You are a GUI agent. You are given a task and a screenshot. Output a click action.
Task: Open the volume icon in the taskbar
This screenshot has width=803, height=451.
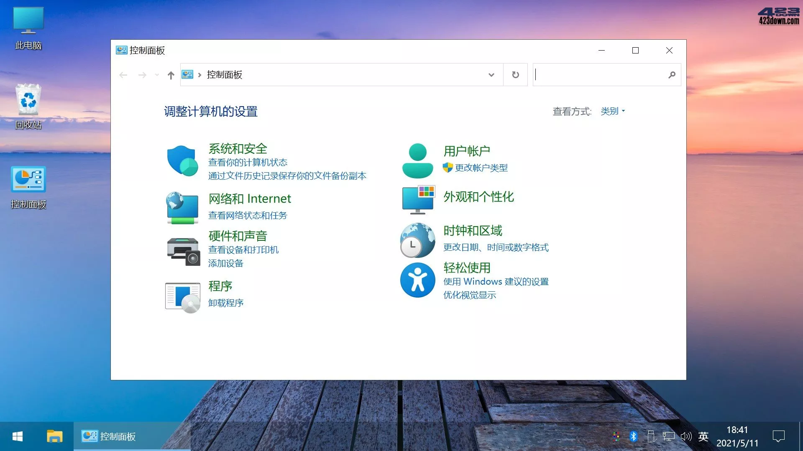685,436
